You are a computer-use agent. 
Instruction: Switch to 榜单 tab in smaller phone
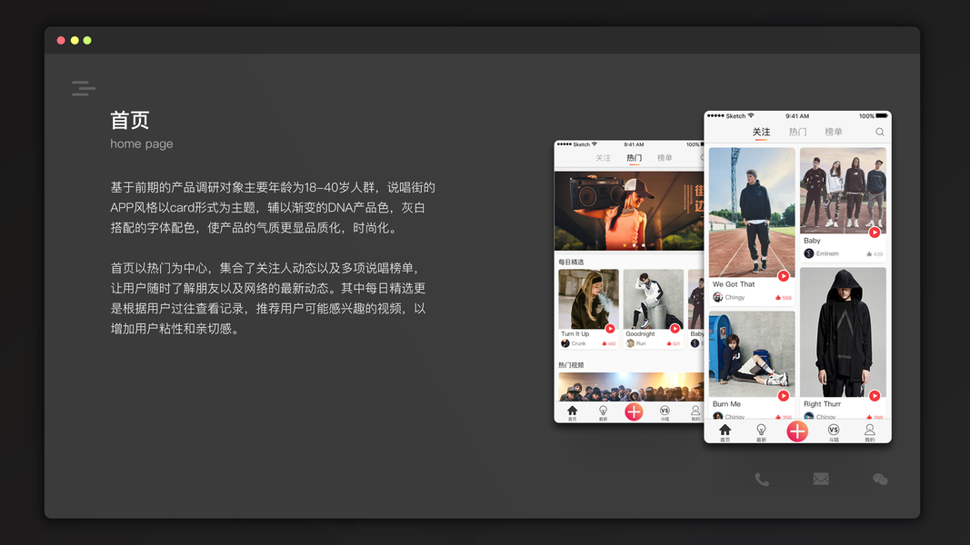(665, 158)
